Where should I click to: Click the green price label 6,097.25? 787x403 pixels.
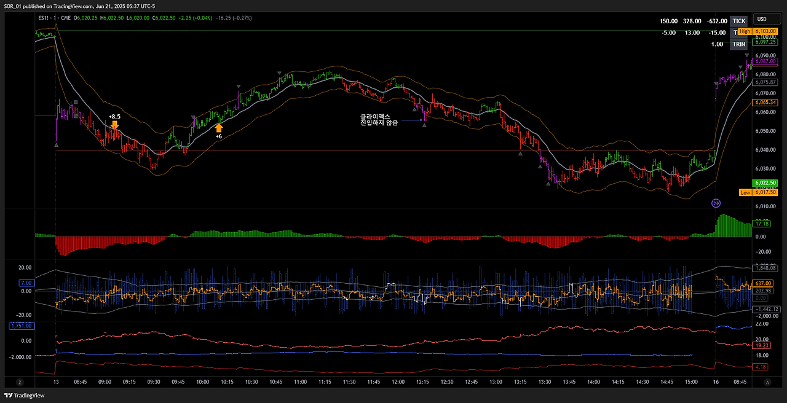[x=765, y=42]
